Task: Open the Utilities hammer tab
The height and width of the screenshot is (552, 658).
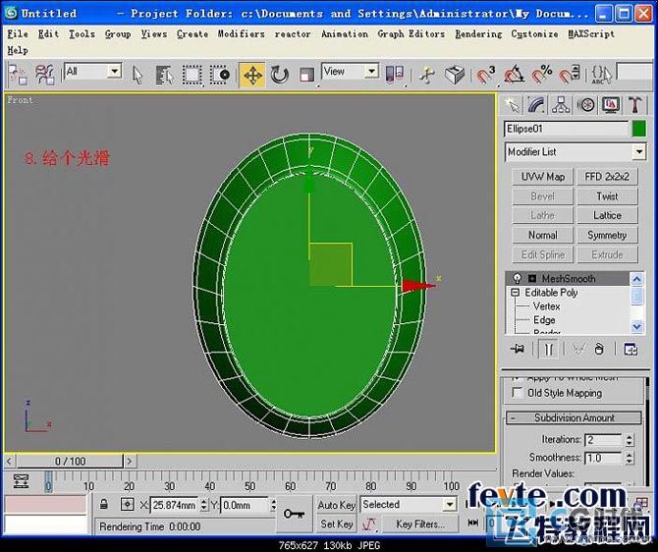Action: (635, 104)
